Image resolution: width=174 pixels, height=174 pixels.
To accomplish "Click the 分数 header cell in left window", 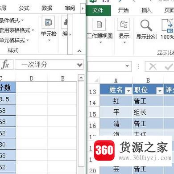I will [x=8, y=87].
